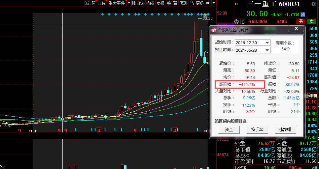Image resolution: width=319 pixels, height=169 pixels.
Task: Click the 涨跌幅 ranking button
Action: pos(285,129)
